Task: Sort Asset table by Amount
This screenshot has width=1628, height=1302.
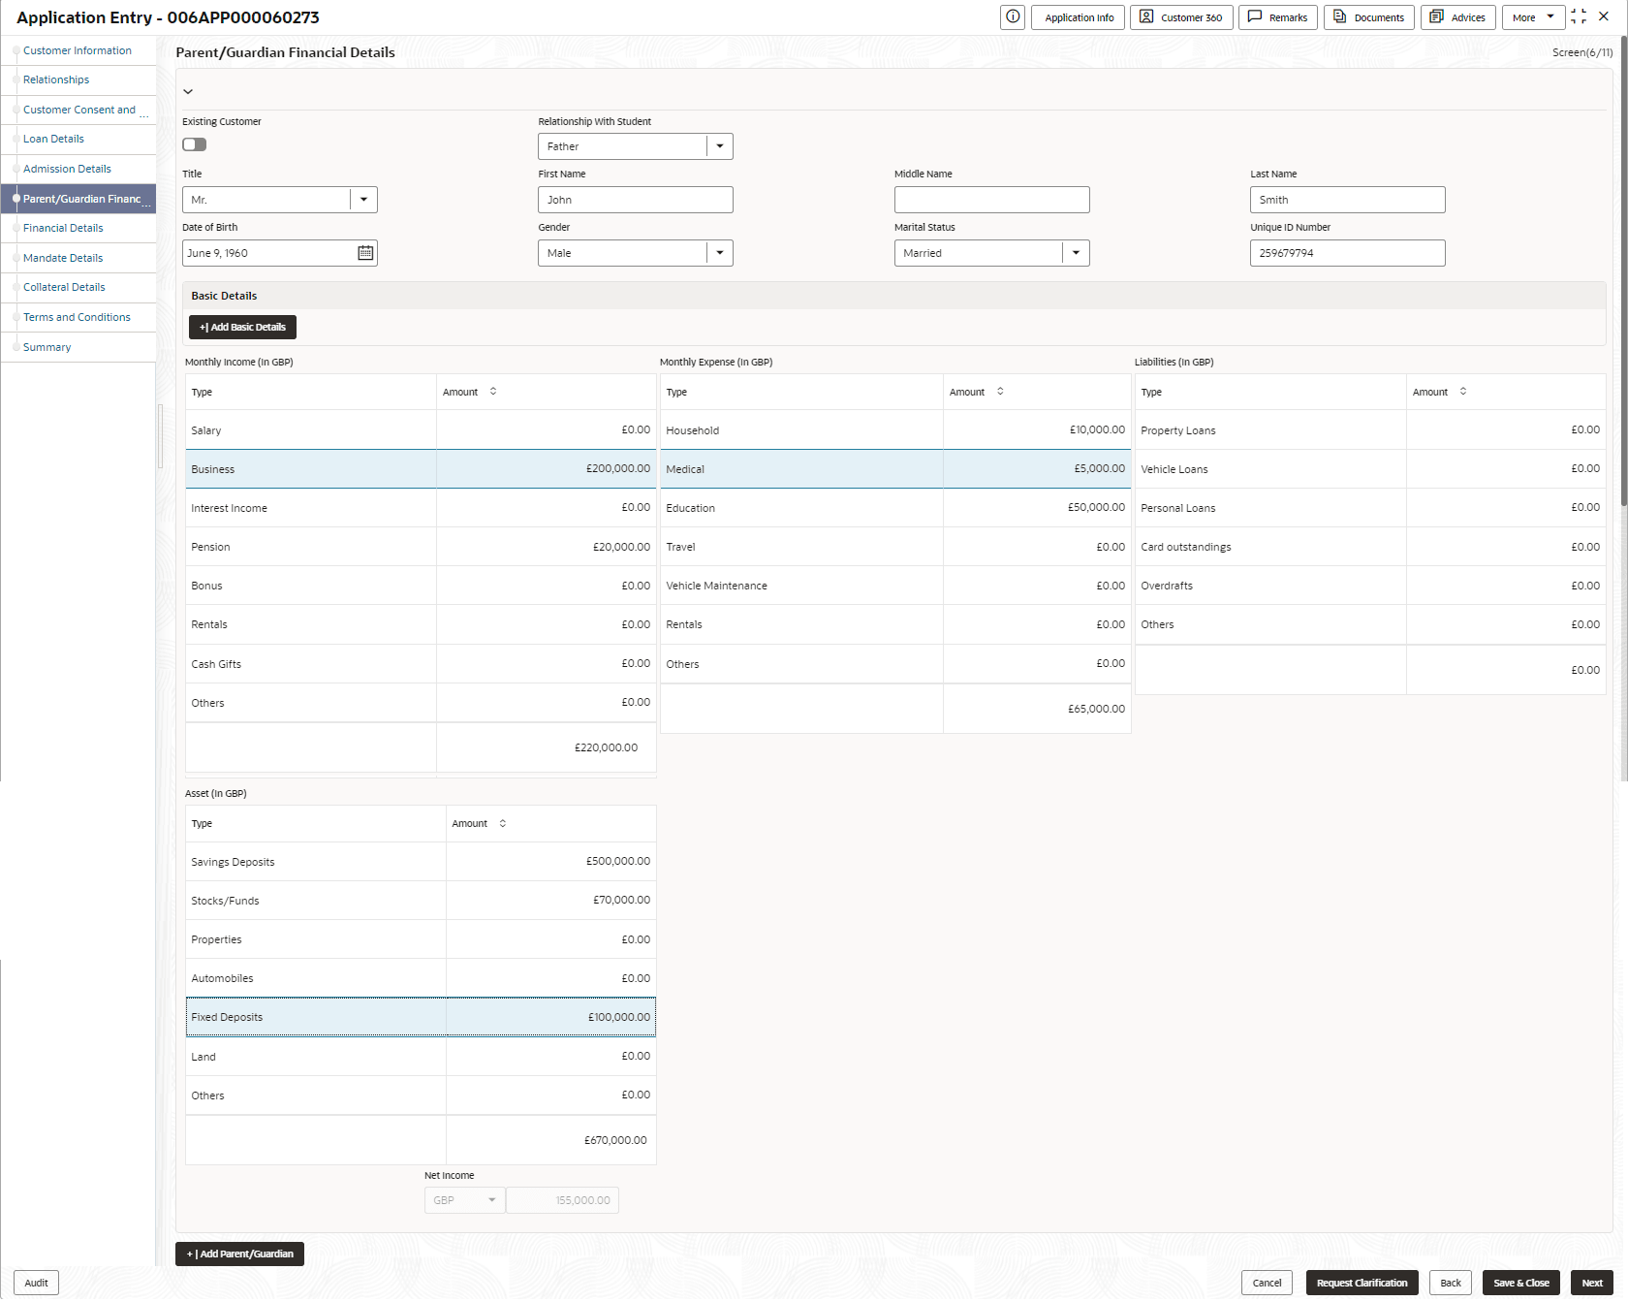Action: pos(503,823)
